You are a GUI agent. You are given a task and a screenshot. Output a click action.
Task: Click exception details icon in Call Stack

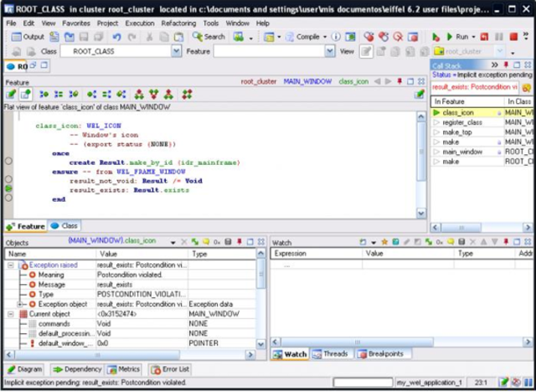[527, 88]
